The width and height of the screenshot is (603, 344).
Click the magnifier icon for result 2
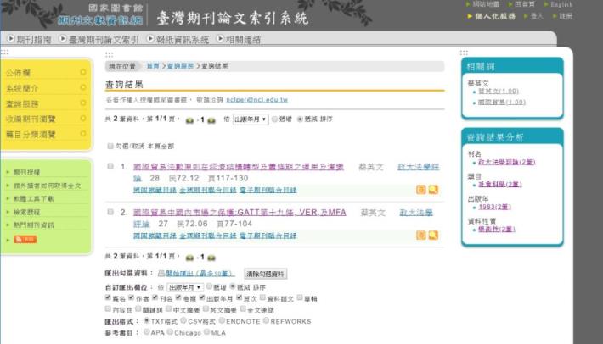point(433,236)
